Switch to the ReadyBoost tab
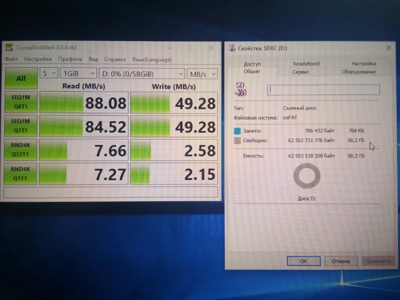 [306, 64]
